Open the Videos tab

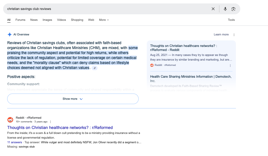[x=61, y=20]
